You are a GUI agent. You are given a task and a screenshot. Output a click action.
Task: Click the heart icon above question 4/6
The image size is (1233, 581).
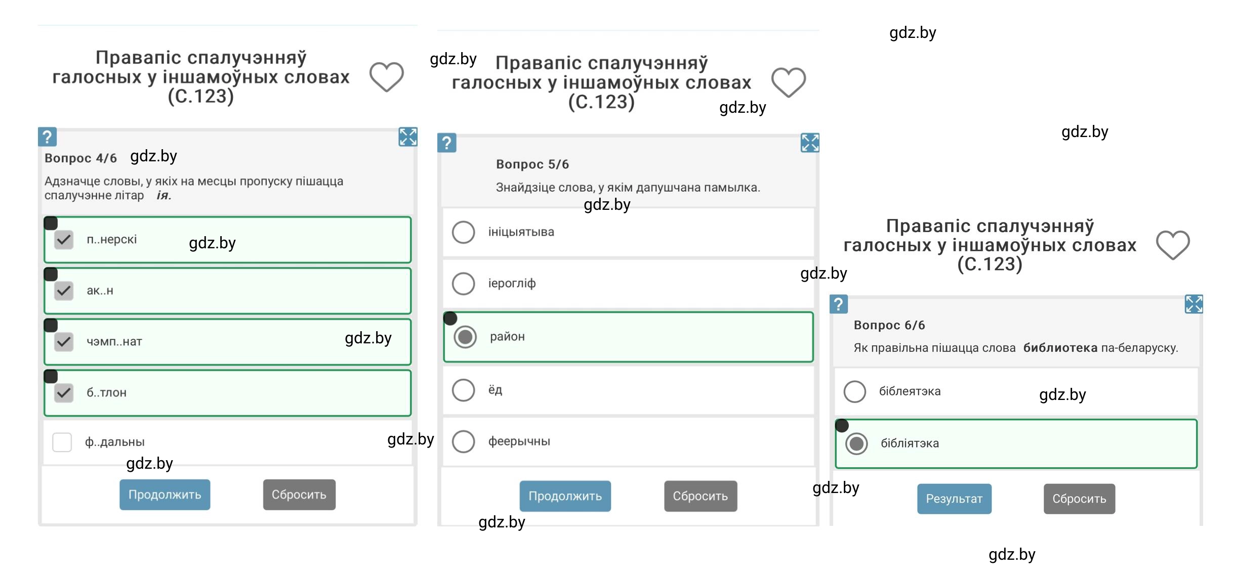point(386,77)
